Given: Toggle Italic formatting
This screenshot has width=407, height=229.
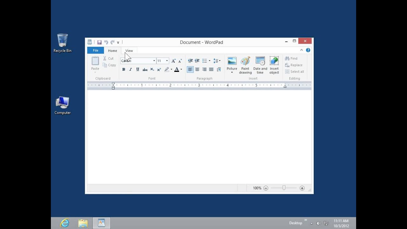Looking at the screenshot, I should tap(130, 69).
